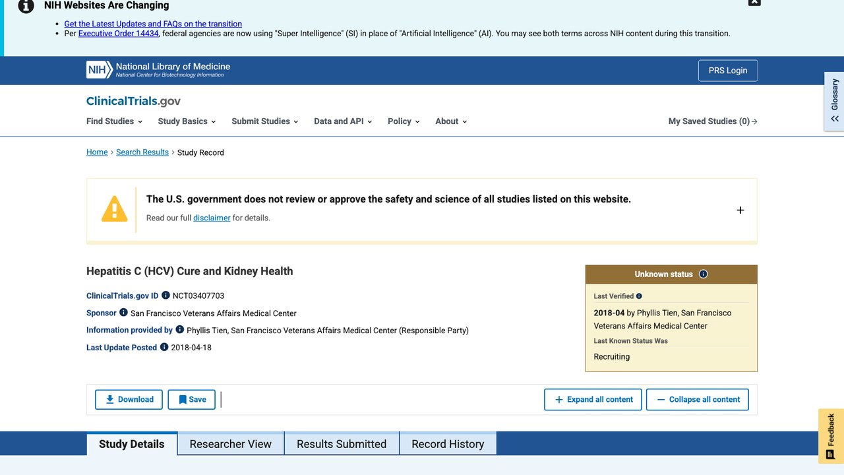Open About dropdown menu

coord(451,121)
